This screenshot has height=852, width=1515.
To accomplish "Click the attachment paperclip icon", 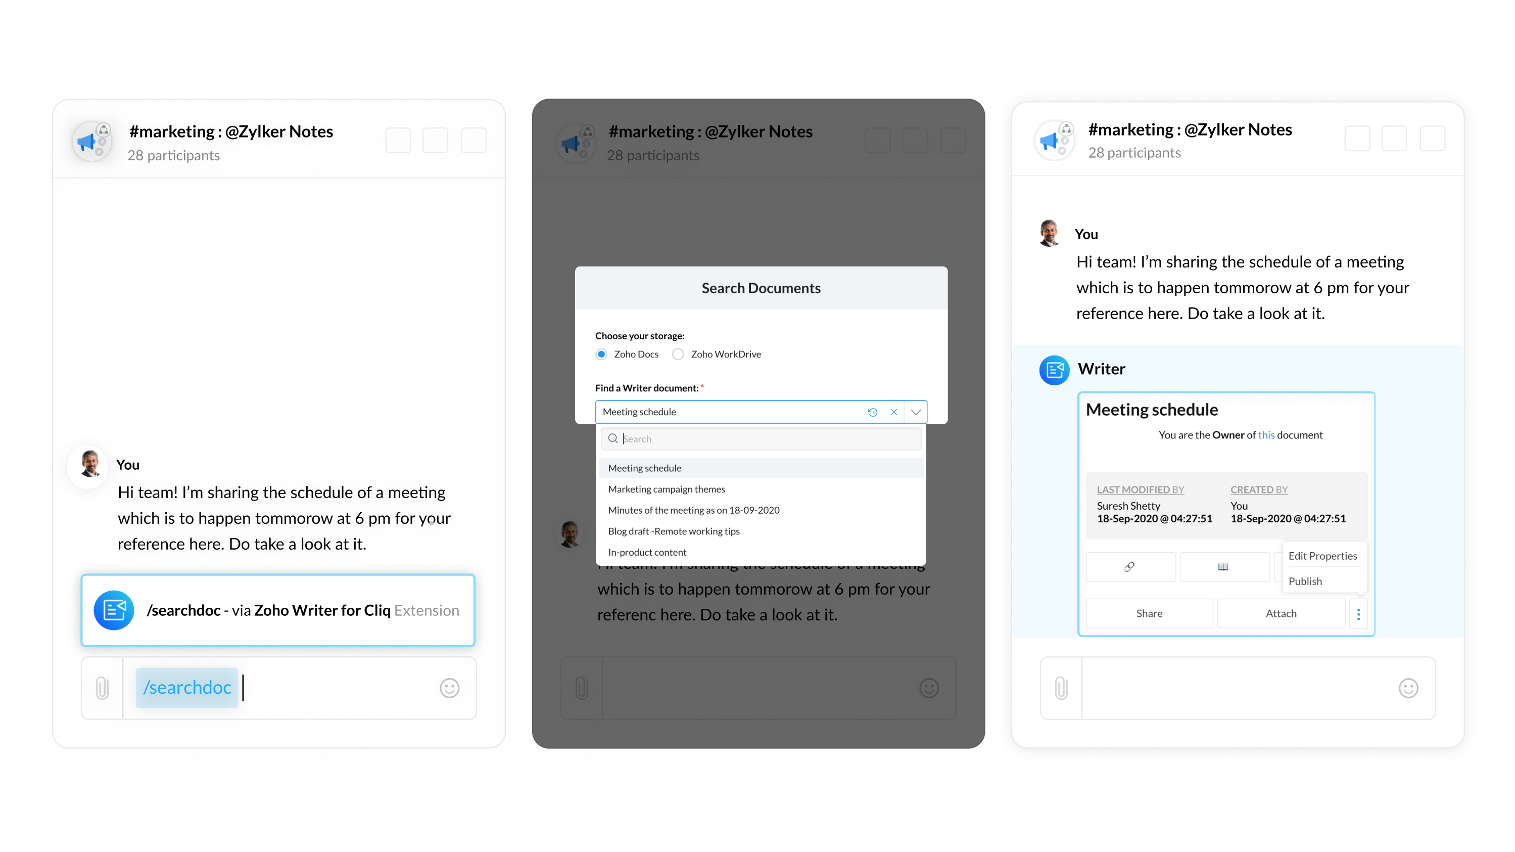I will (102, 686).
